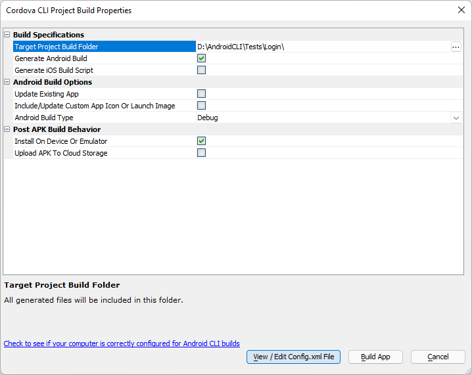Select the Generate Android Build label

[51, 58]
